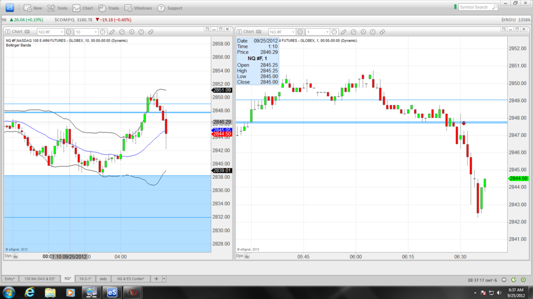The width and height of the screenshot is (533, 299).
Task: Click the $COMPQ ticker quote
Action: (x=93, y=20)
